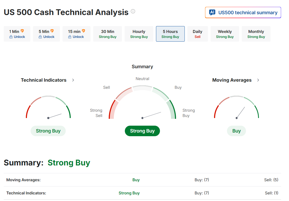
Task: Switch to the 30 Min timeframe tab
Action: pos(107,34)
